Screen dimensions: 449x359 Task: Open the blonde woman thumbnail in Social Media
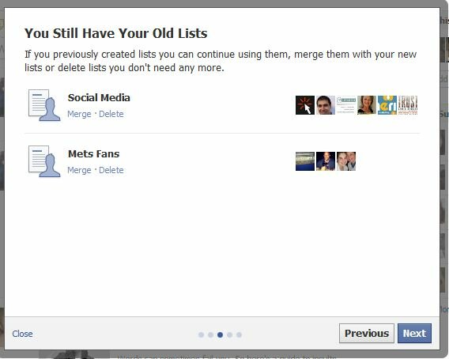click(367, 105)
